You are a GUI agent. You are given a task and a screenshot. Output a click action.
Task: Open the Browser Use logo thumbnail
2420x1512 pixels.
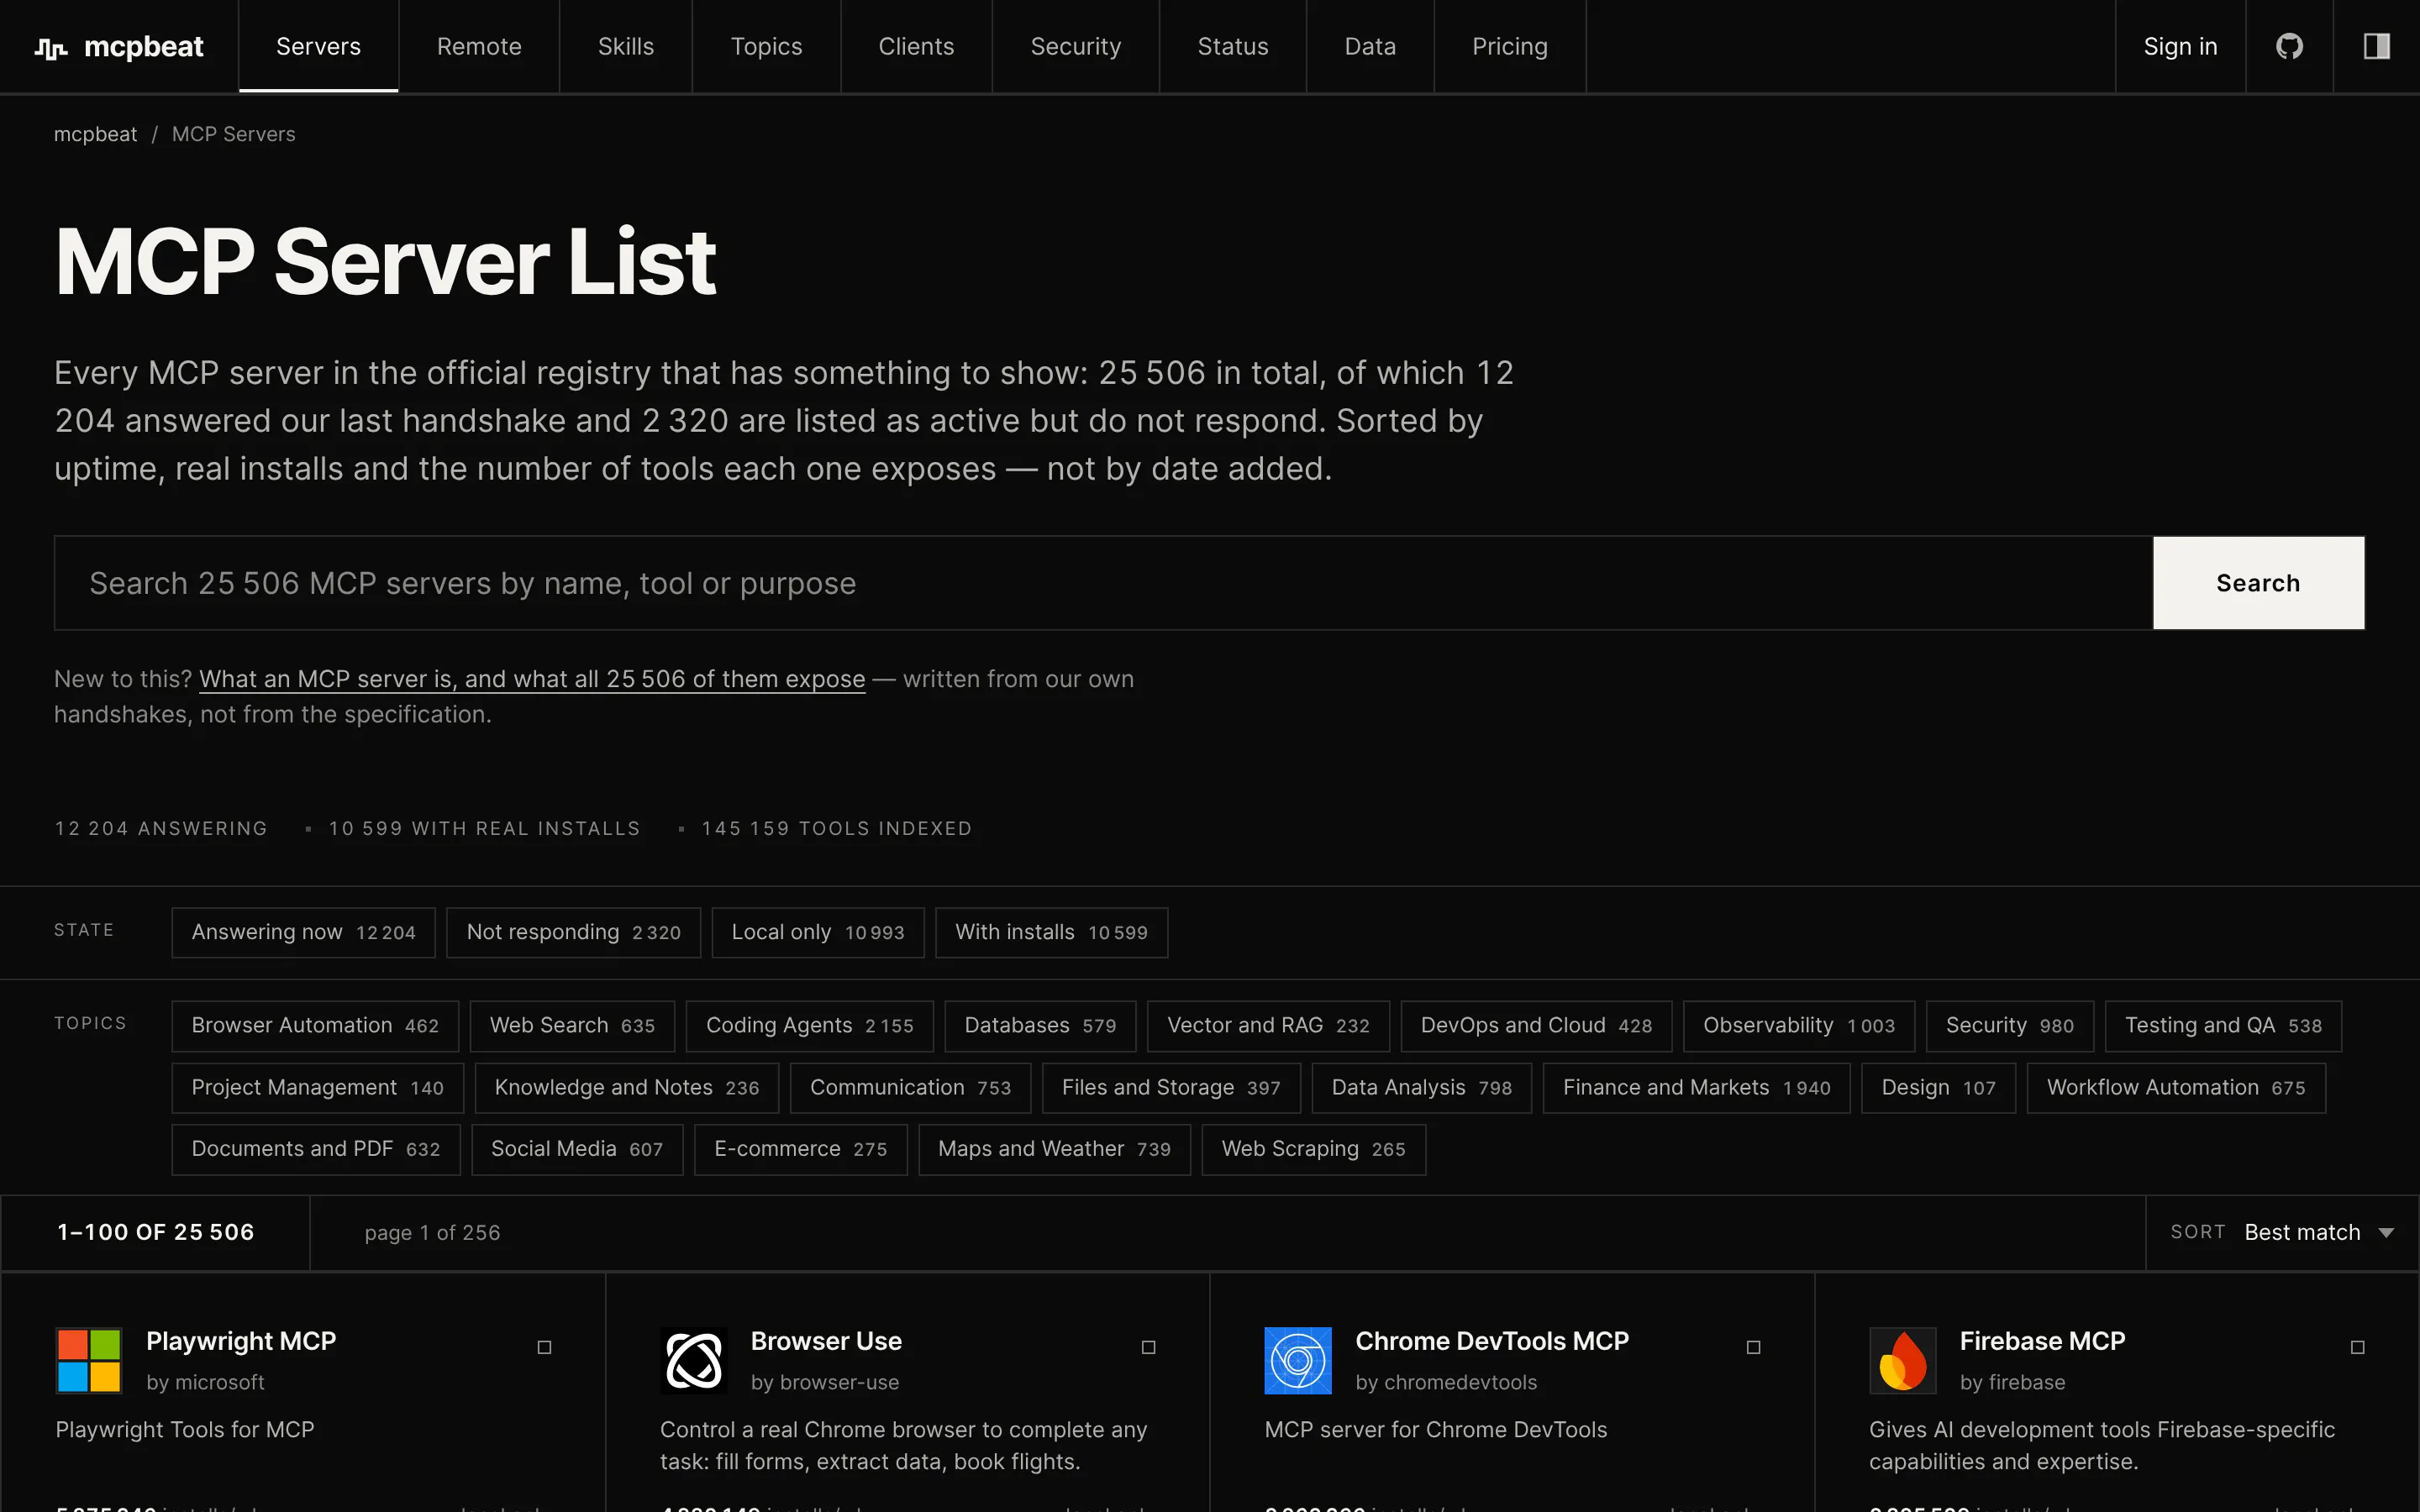tap(694, 1360)
